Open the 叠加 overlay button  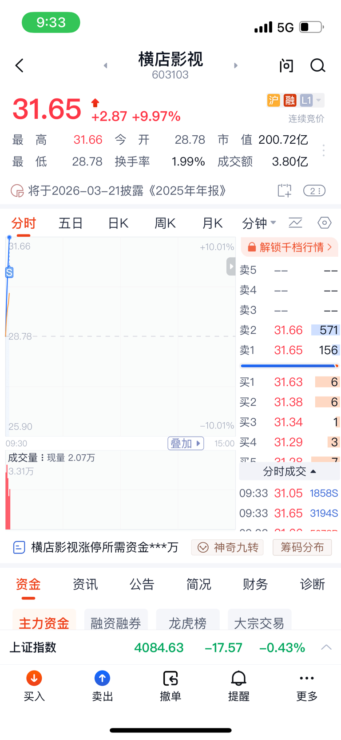(186, 444)
